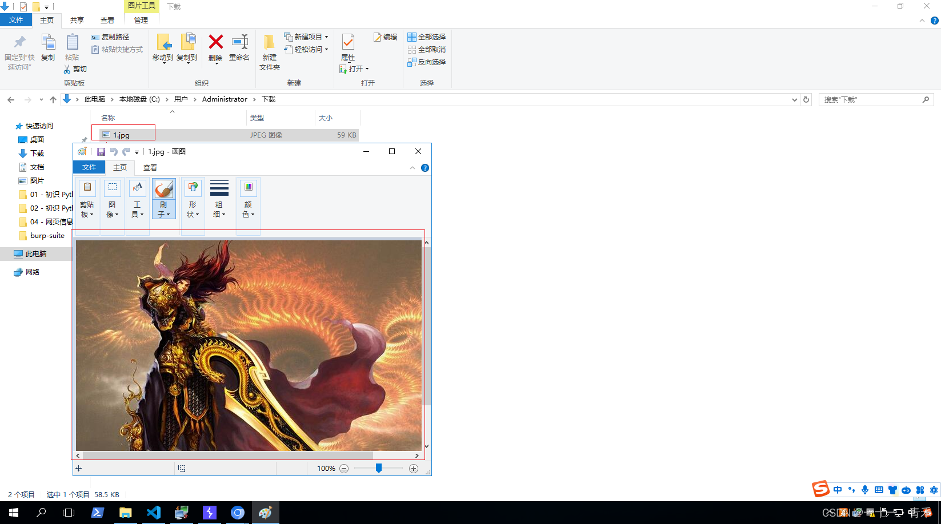This screenshot has height=524, width=941.
Task: Click Paint horizontal scrollbar right arrow
Action: pyautogui.click(x=417, y=456)
